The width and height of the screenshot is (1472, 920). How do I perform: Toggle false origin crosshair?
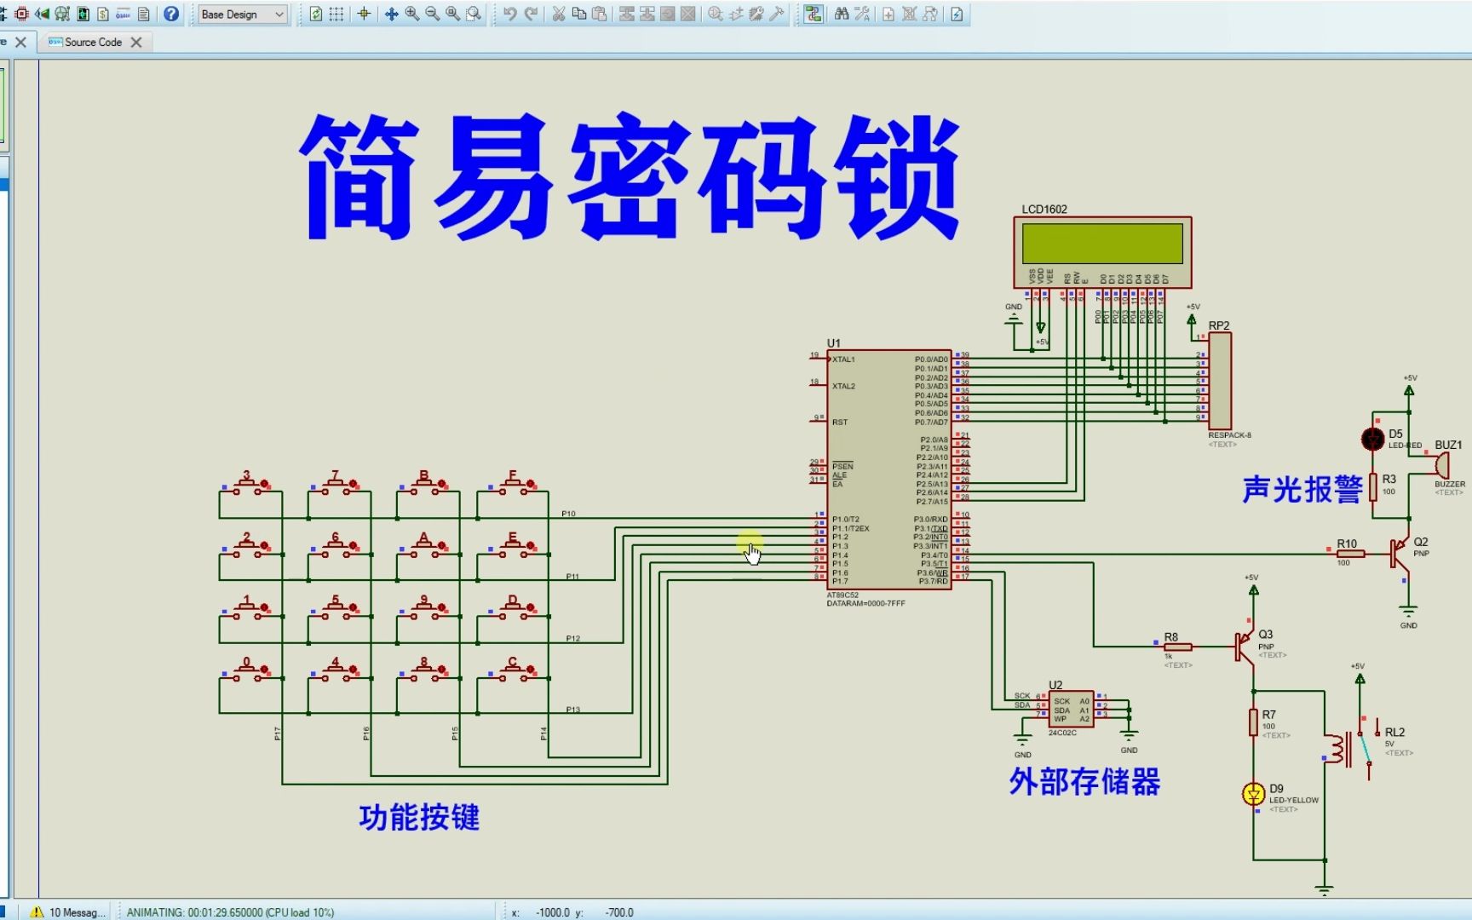coord(364,14)
